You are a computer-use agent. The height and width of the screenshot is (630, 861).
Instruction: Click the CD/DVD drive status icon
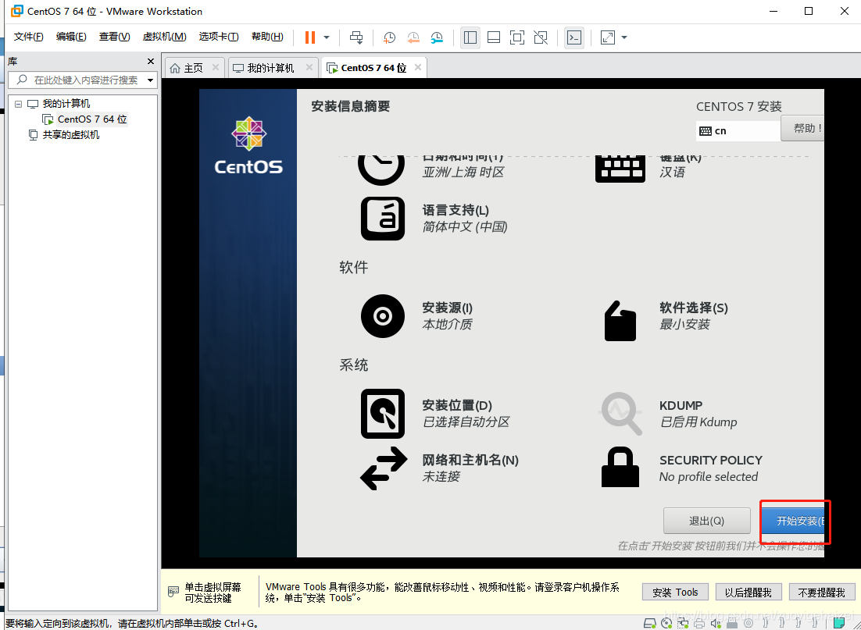coord(666,623)
